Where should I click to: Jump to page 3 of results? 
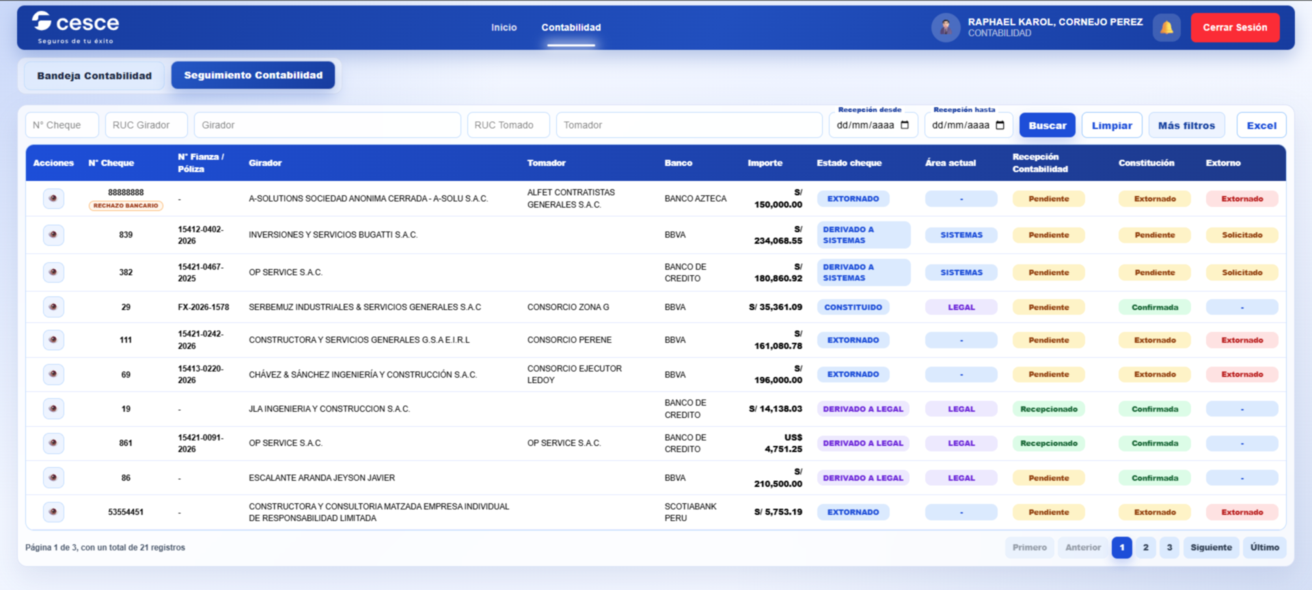point(1169,548)
